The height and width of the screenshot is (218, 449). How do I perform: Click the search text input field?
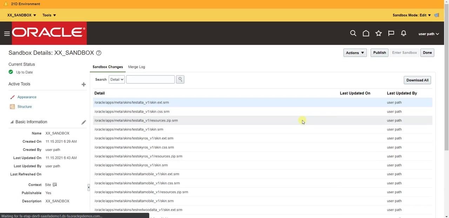click(150, 80)
